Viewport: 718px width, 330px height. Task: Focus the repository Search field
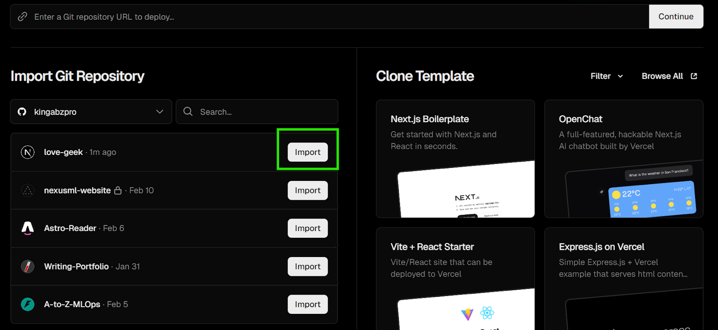pos(257,111)
